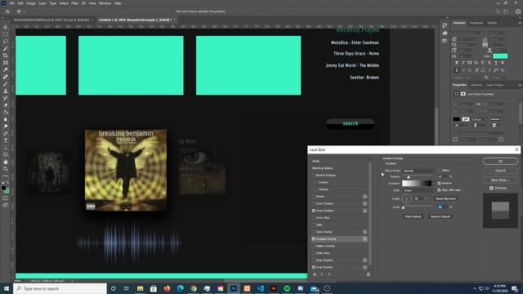
Task: Select the Rectangular Marquee tool
Action: pyautogui.click(x=6, y=34)
